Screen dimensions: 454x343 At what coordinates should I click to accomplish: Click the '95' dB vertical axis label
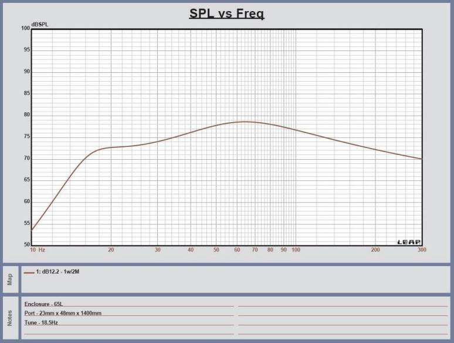pos(26,49)
